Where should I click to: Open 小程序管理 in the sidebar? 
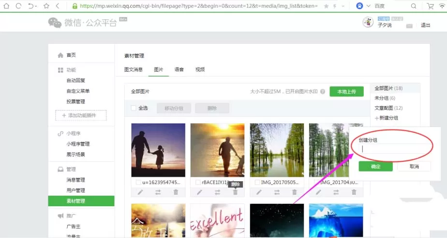tap(78, 144)
